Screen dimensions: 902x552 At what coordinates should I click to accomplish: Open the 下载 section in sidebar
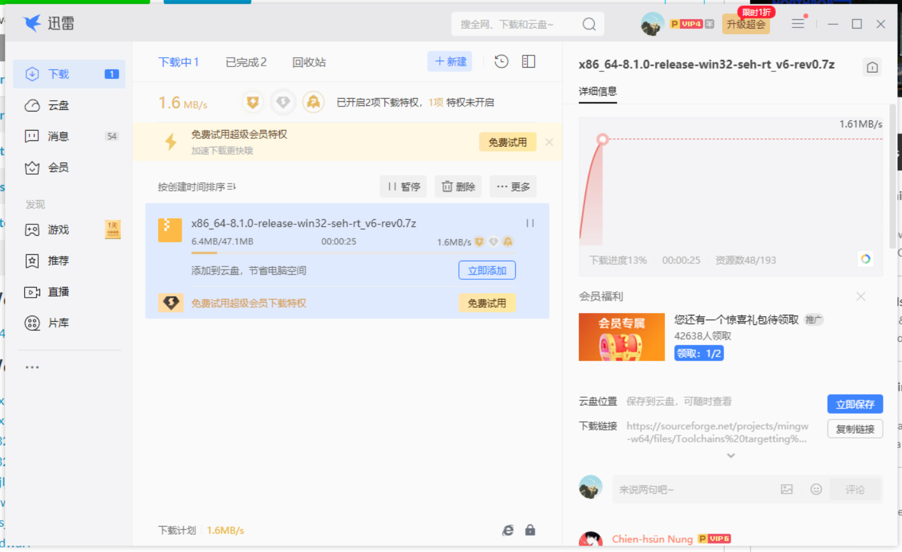[x=69, y=74]
